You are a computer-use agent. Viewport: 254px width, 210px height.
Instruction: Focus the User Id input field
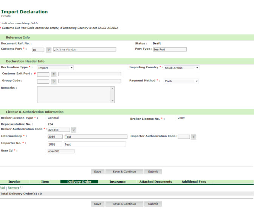(x=61, y=151)
